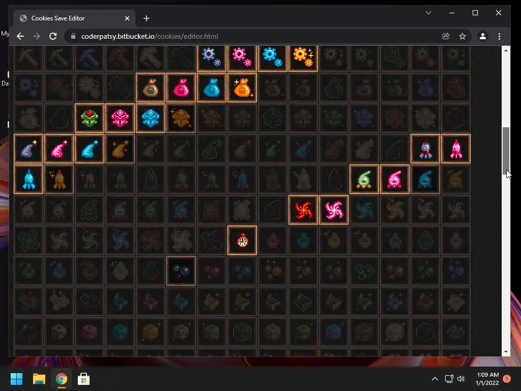Open the tab search dropdown chevron

(x=428, y=13)
